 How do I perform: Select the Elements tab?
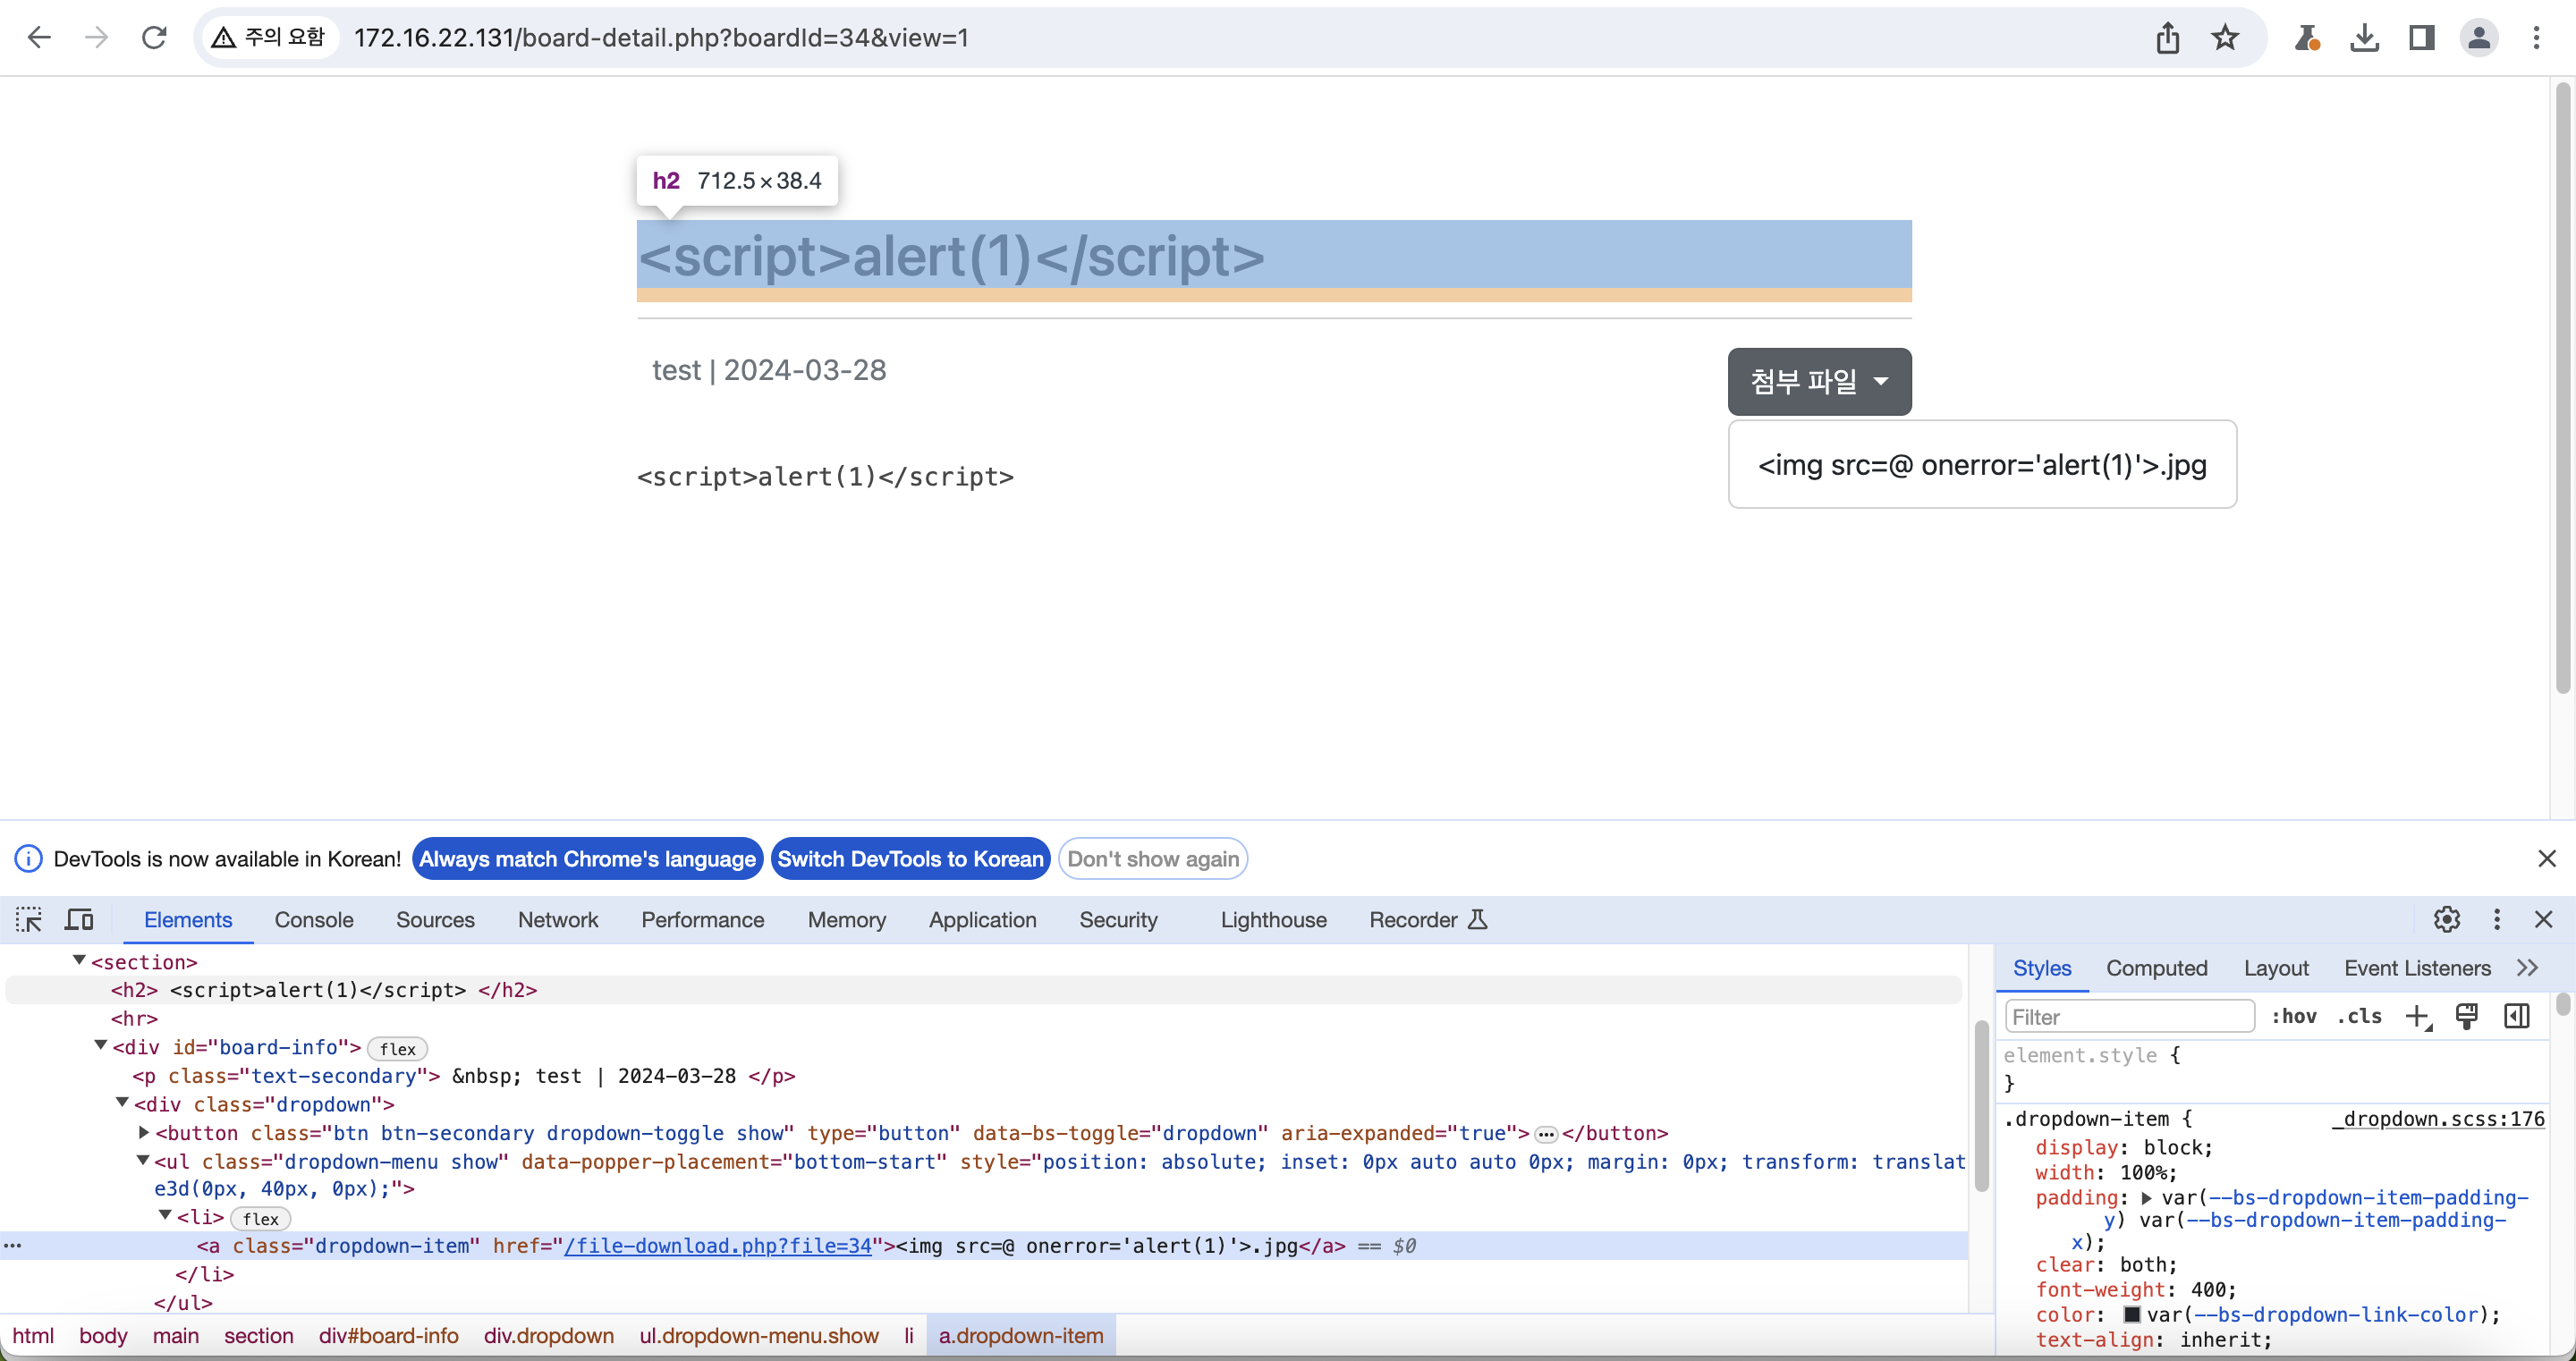point(188,919)
